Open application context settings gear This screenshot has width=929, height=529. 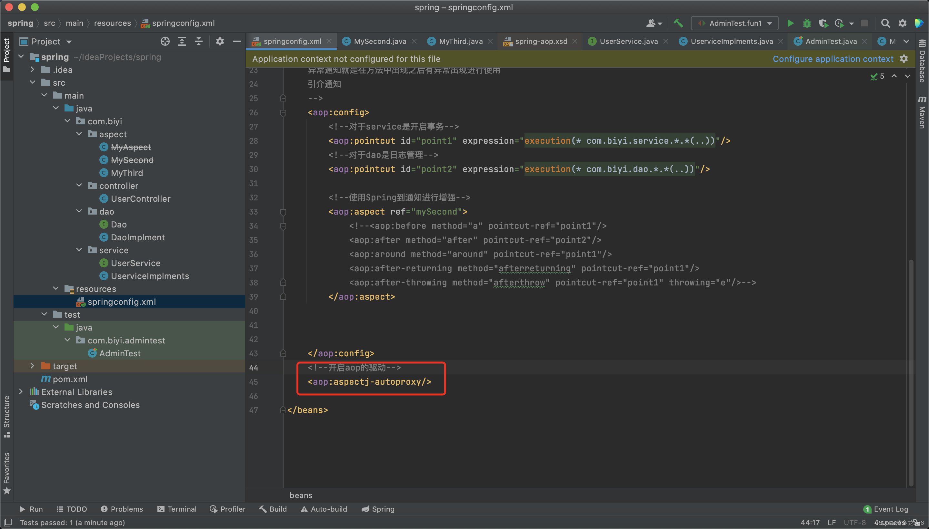coord(904,59)
